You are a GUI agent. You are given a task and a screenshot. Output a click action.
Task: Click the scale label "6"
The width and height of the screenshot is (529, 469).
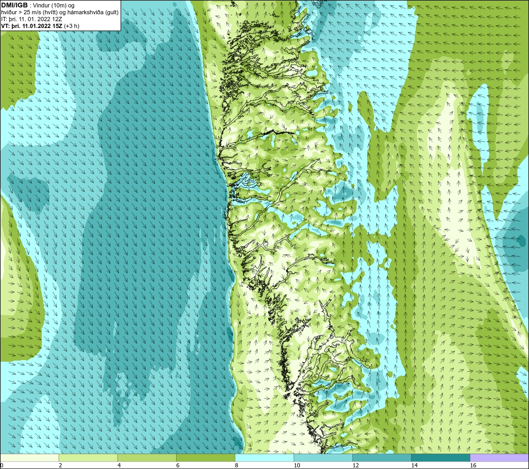[x=178, y=465]
